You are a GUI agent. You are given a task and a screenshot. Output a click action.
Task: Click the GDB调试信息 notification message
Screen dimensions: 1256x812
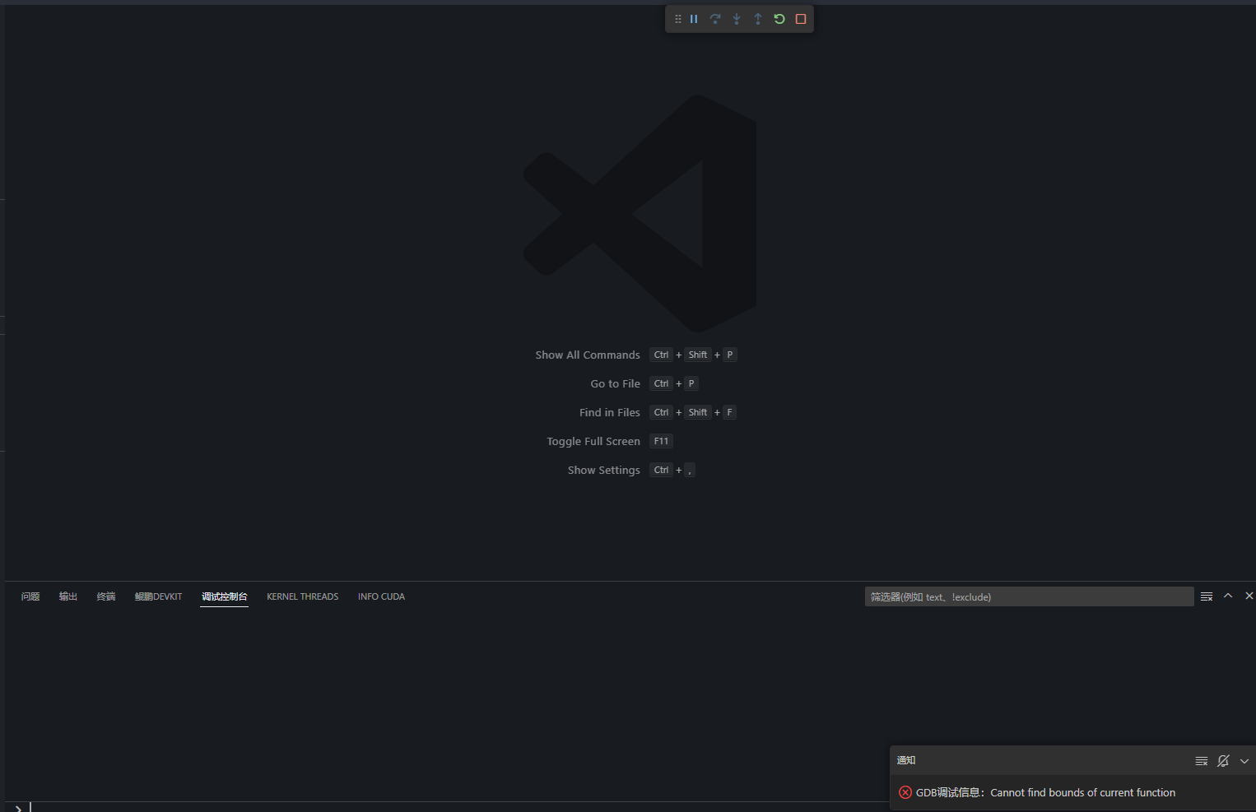pyautogui.click(x=1045, y=792)
